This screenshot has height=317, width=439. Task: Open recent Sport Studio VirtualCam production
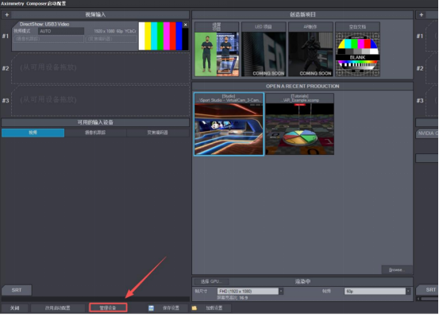(229, 125)
